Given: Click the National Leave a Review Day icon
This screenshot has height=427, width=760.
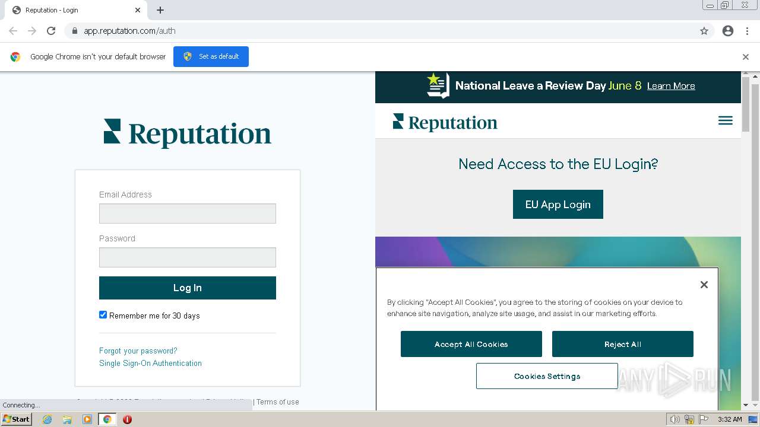Looking at the screenshot, I should click(438, 85).
